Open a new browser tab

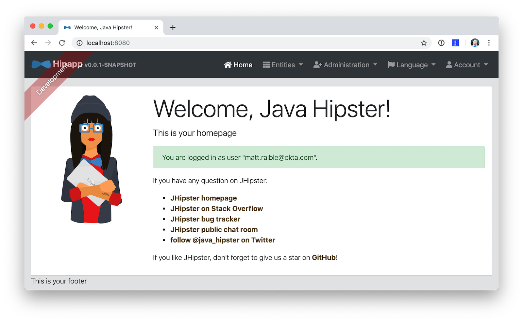[173, 27]
